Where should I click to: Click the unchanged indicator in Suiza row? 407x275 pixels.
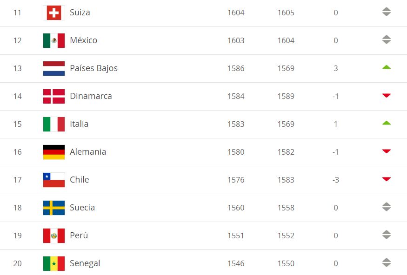386,12
